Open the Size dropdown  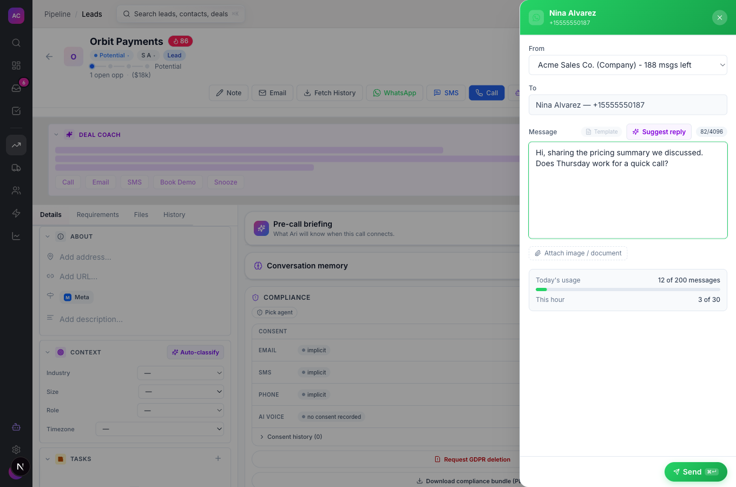point(181,392)
